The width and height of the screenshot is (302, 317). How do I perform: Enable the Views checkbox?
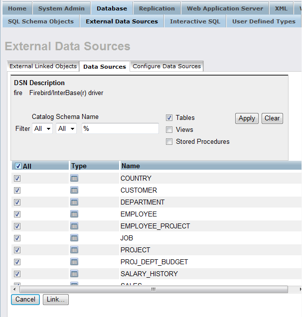tap(169, 130)
